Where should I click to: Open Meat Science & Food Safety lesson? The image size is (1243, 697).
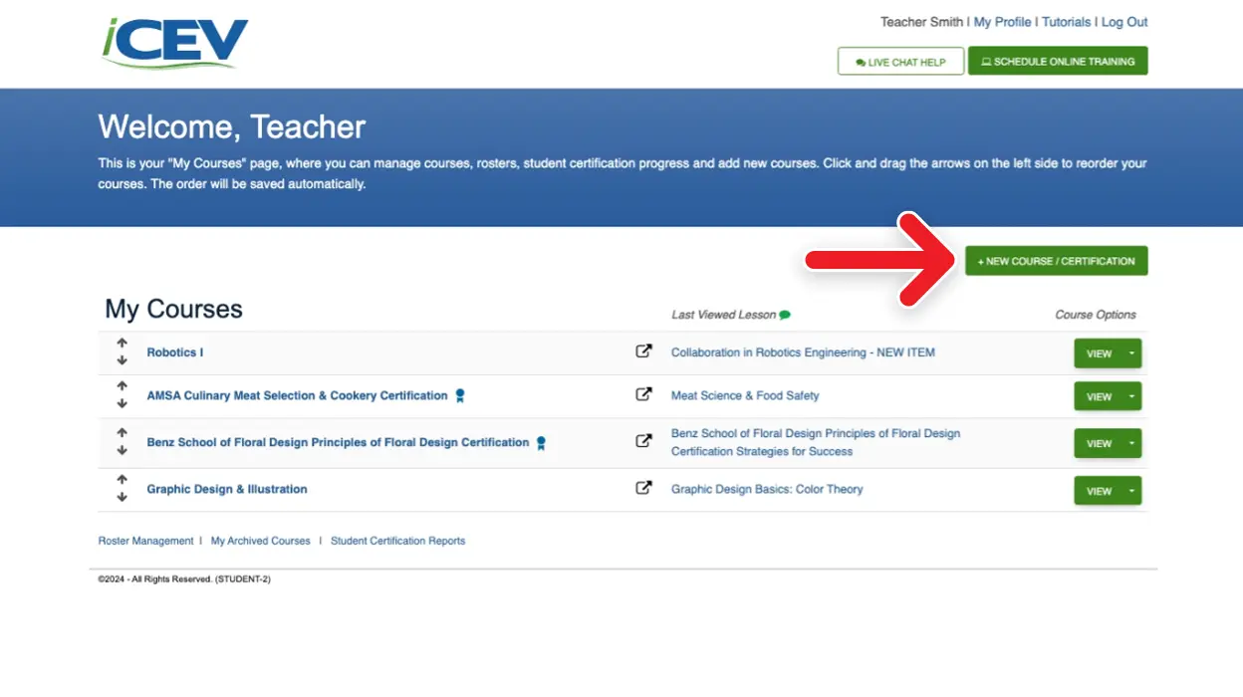tap(745, 395)
